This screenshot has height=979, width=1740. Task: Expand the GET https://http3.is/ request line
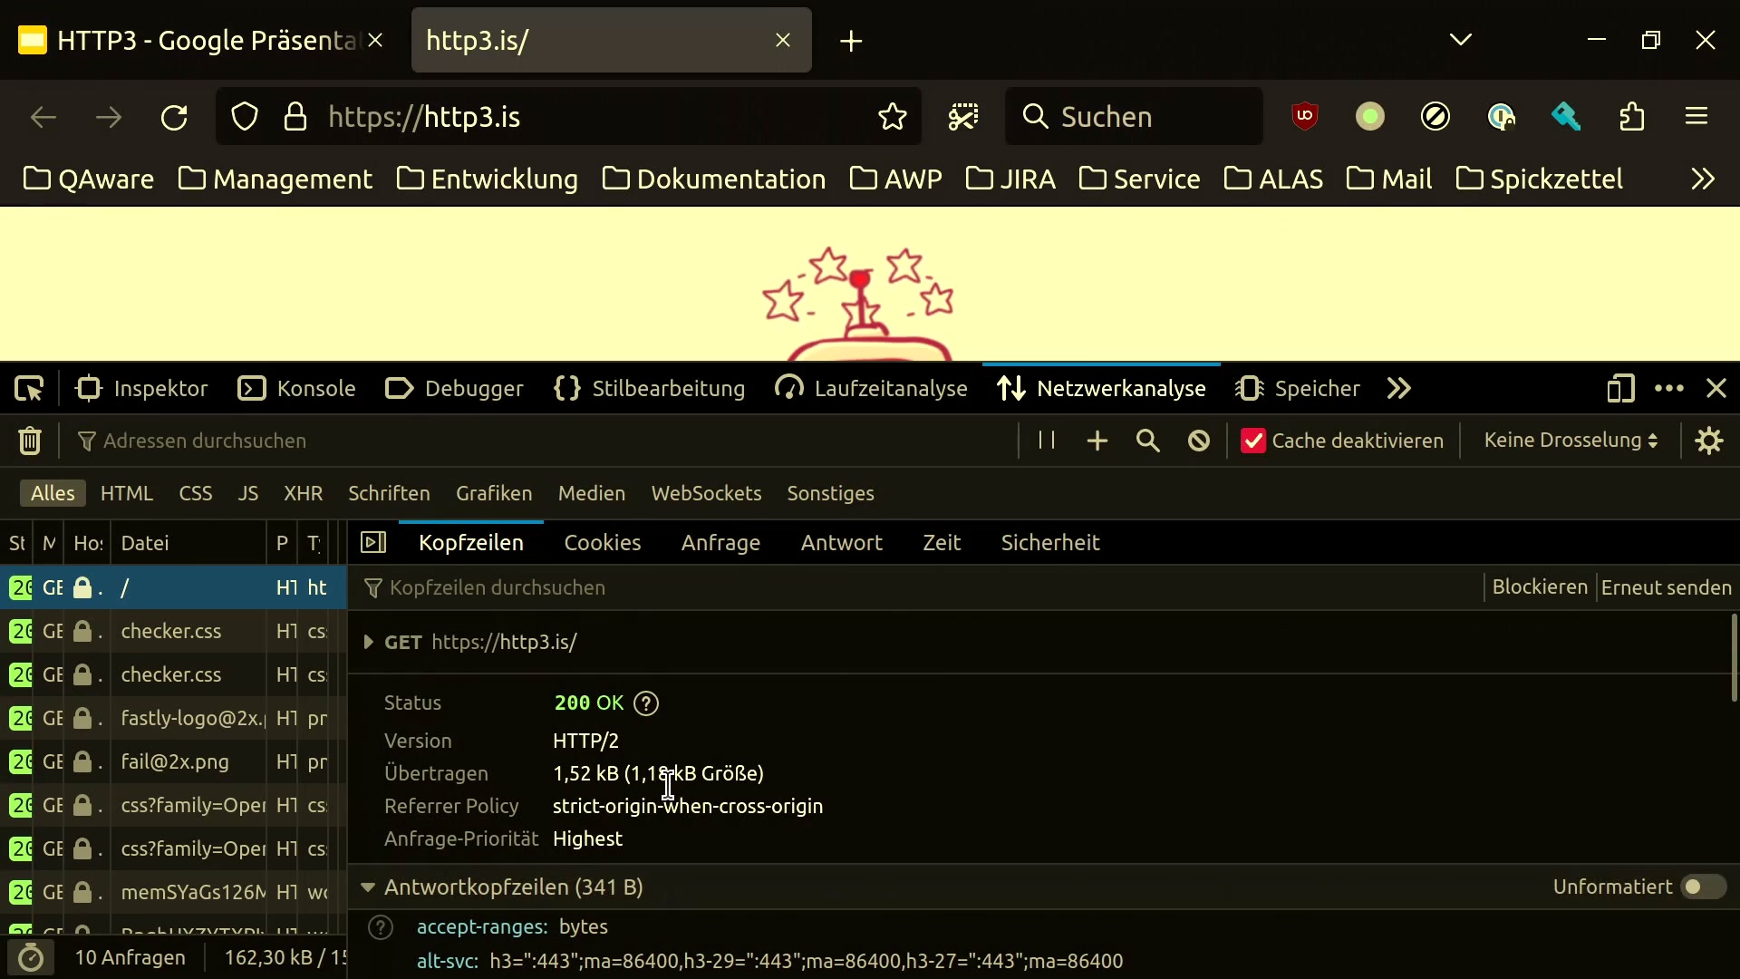point(368,643)
